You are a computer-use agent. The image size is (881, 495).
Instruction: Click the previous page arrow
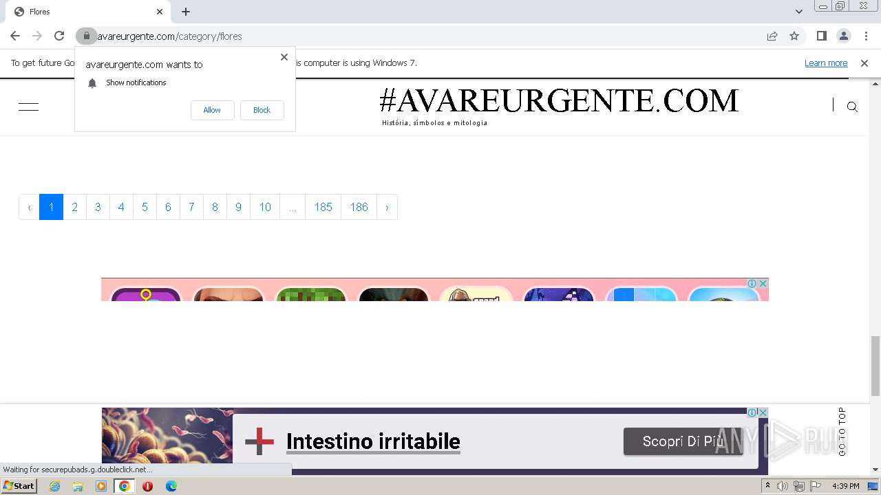[x=29, y=207]
